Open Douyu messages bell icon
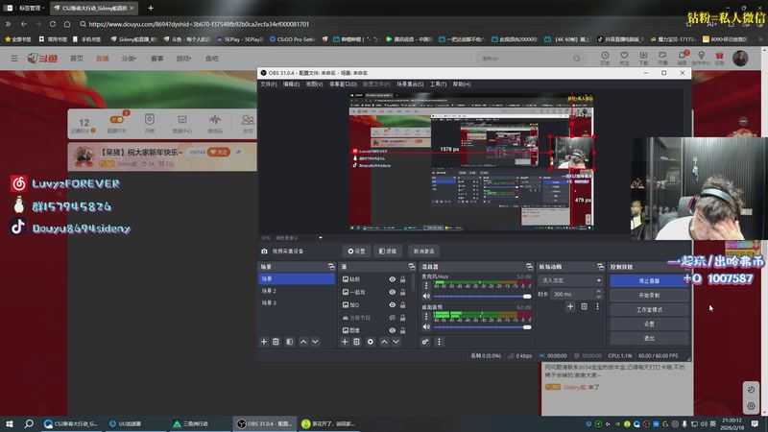The height and width of the screenshot is (432, 768). tap(682, 58)
